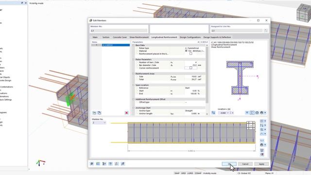Click Visibility mode in the status bar
The height and width of the screenshot is (175, 311).
(209, 173)
